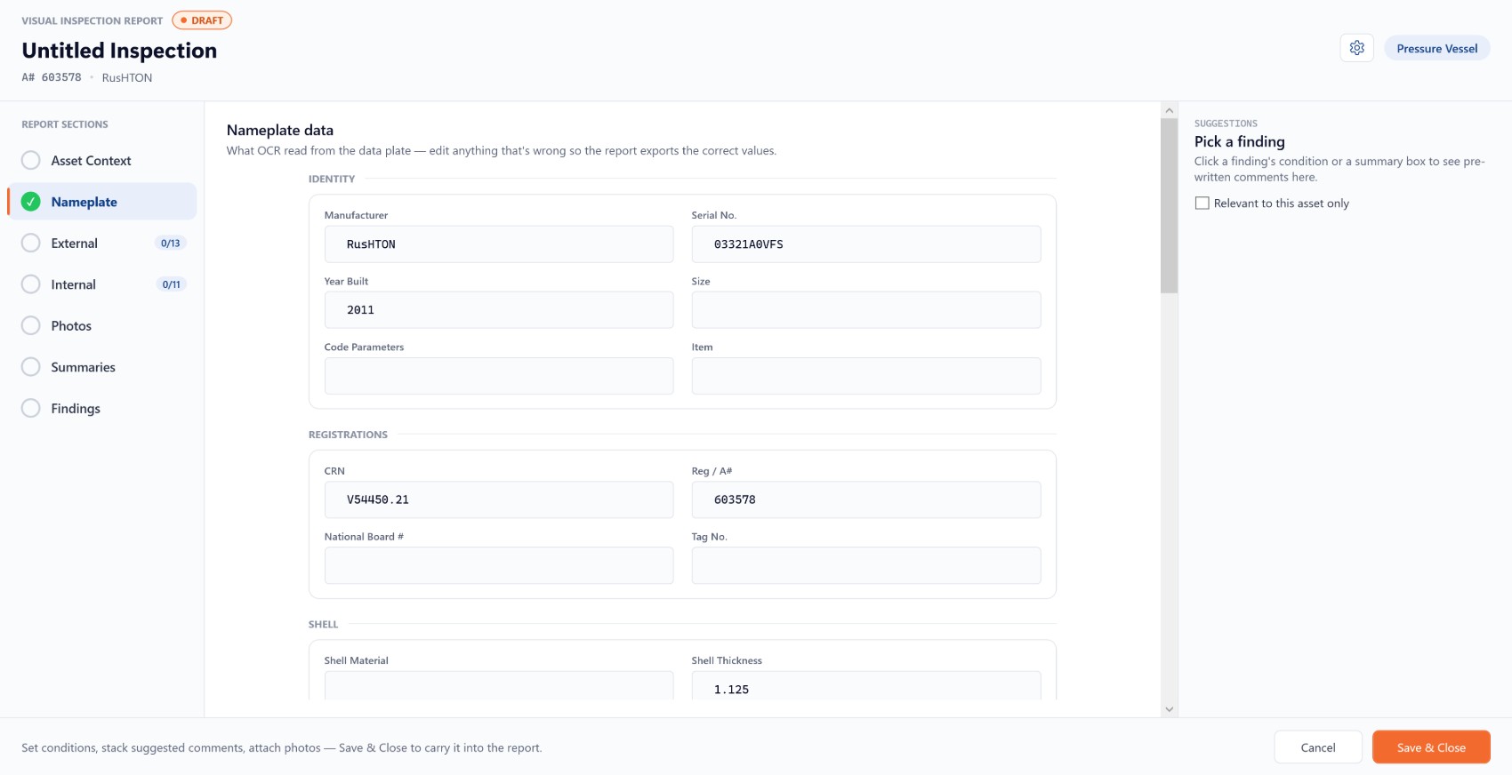
Task: Click the REGISTRATIONS section label
Action: pos(348,435)
